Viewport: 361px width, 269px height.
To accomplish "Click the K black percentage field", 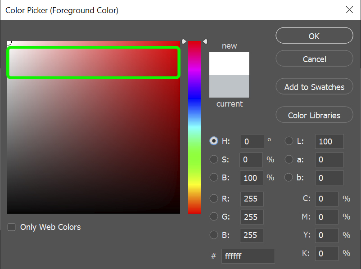I will click(326, 253).
